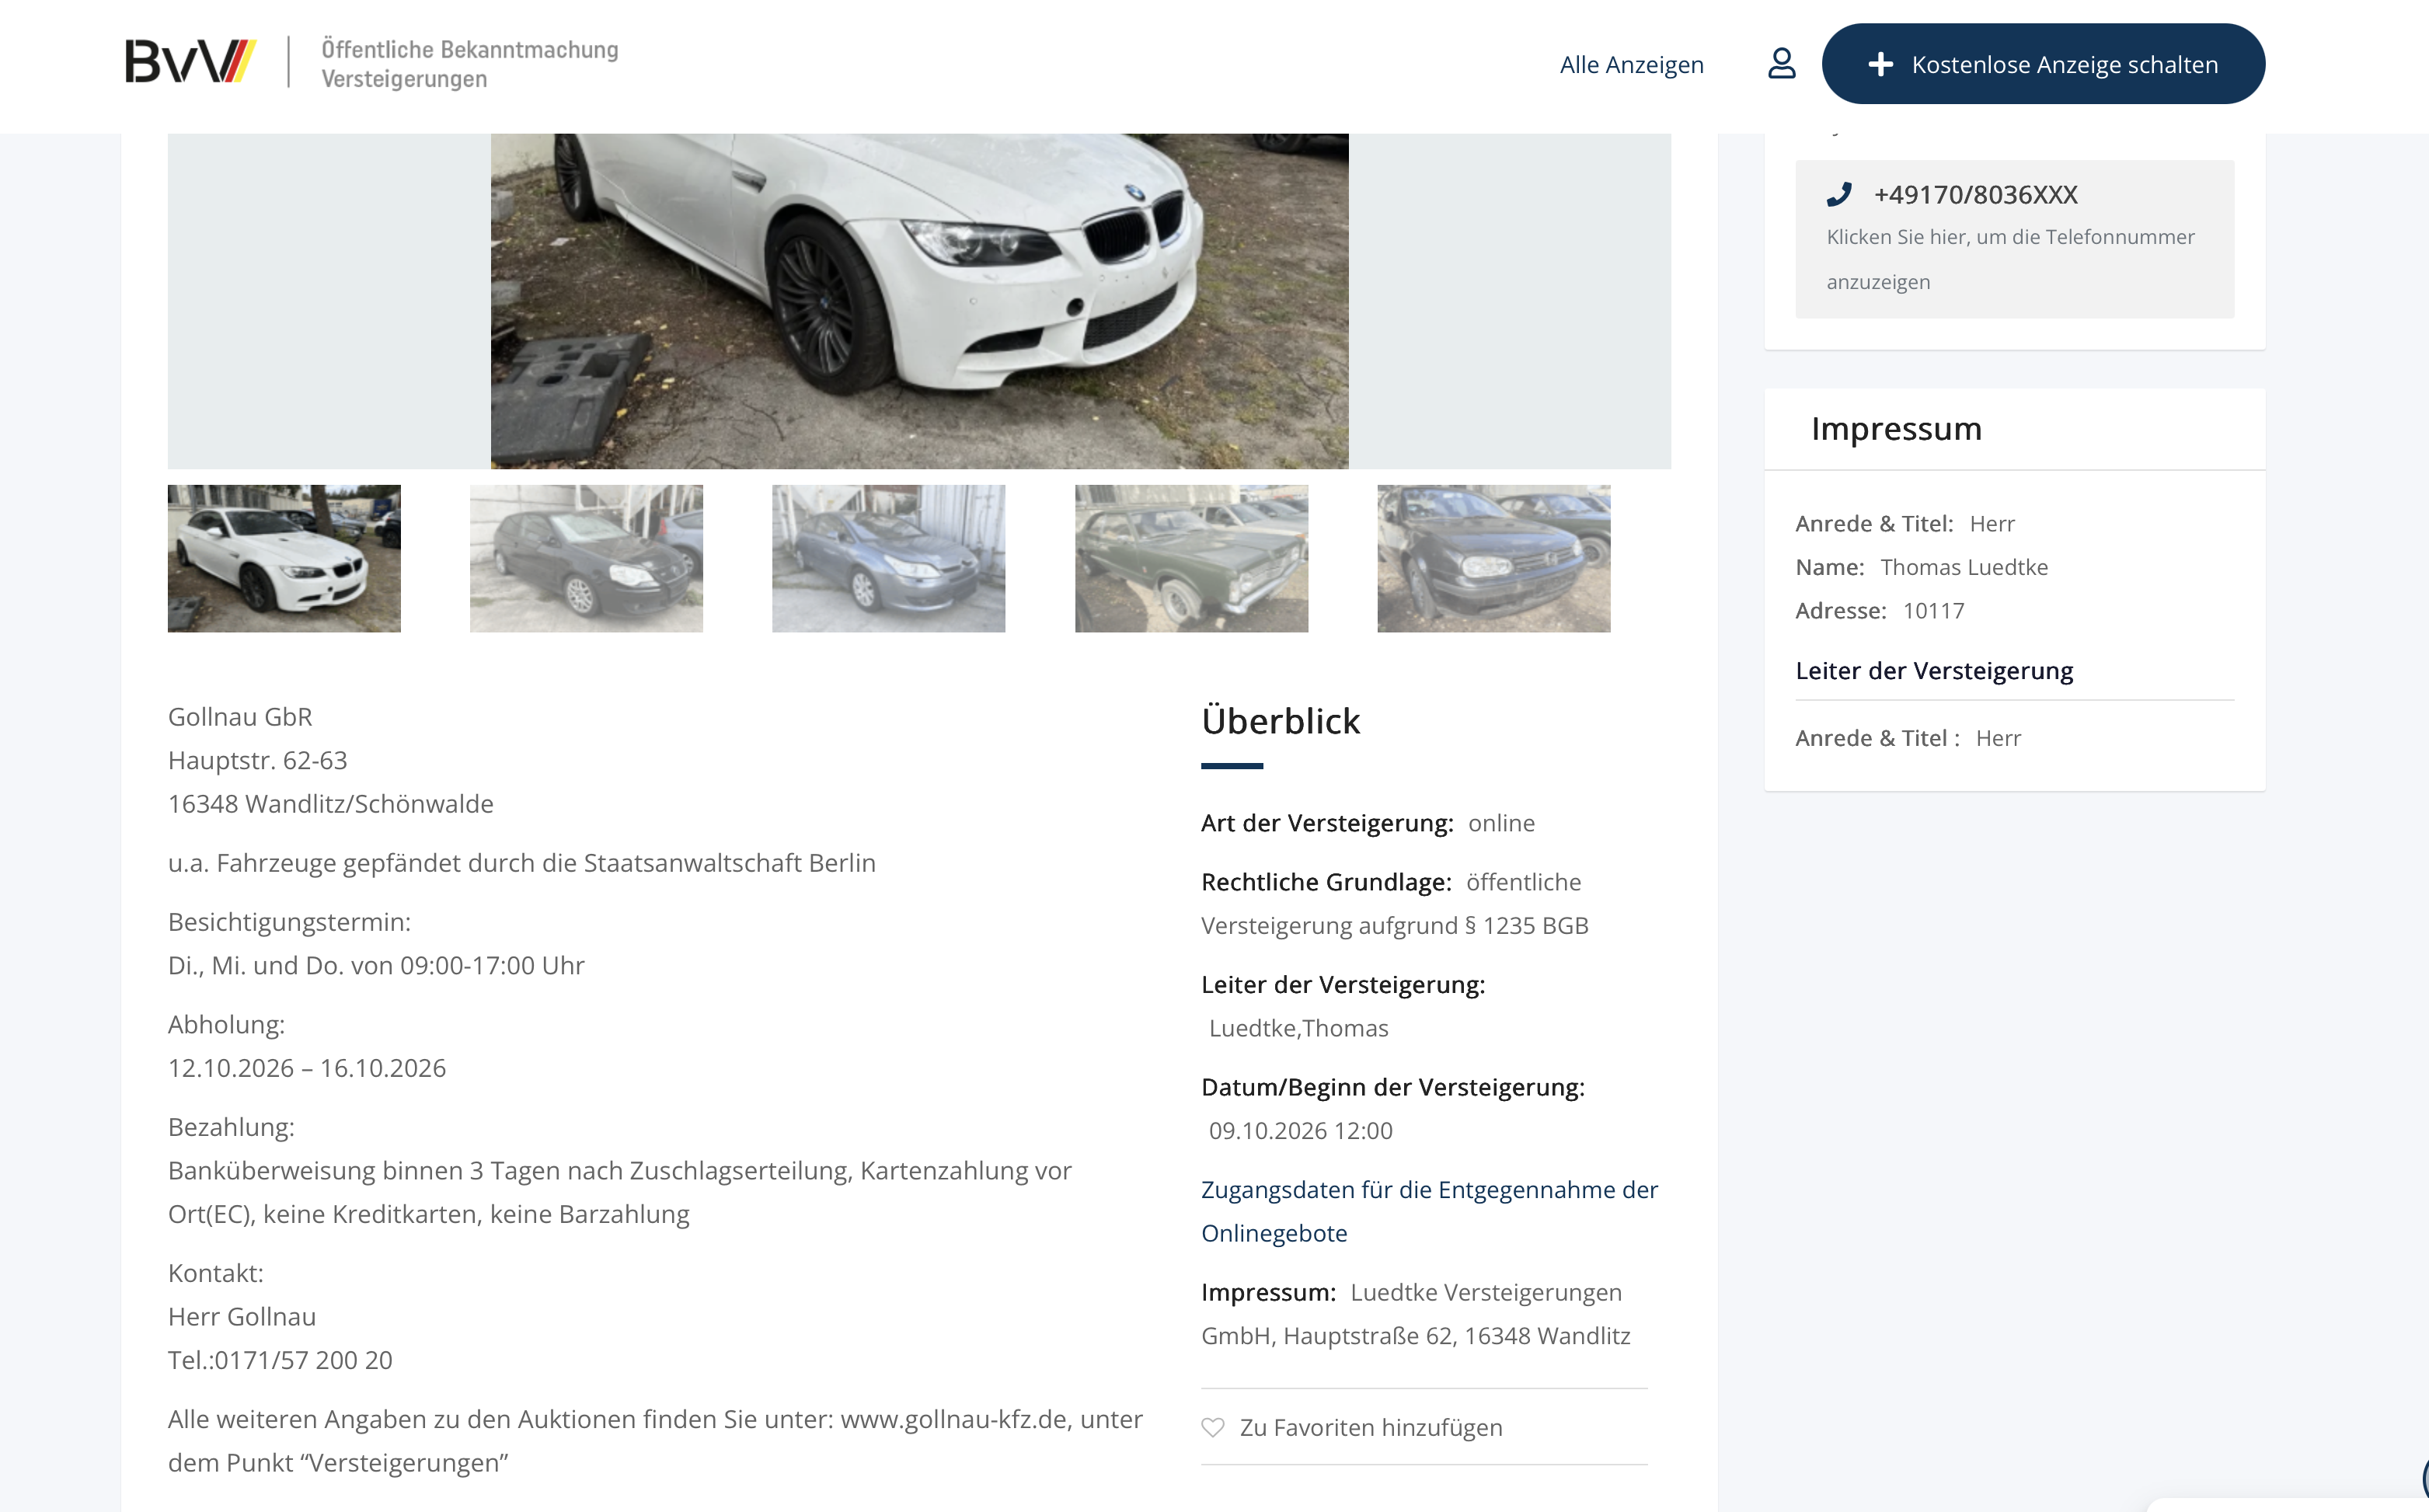Click the viewing time Di., Mi. und Do. von 09:00-17:00 Uhr

[x=376, y=965]
